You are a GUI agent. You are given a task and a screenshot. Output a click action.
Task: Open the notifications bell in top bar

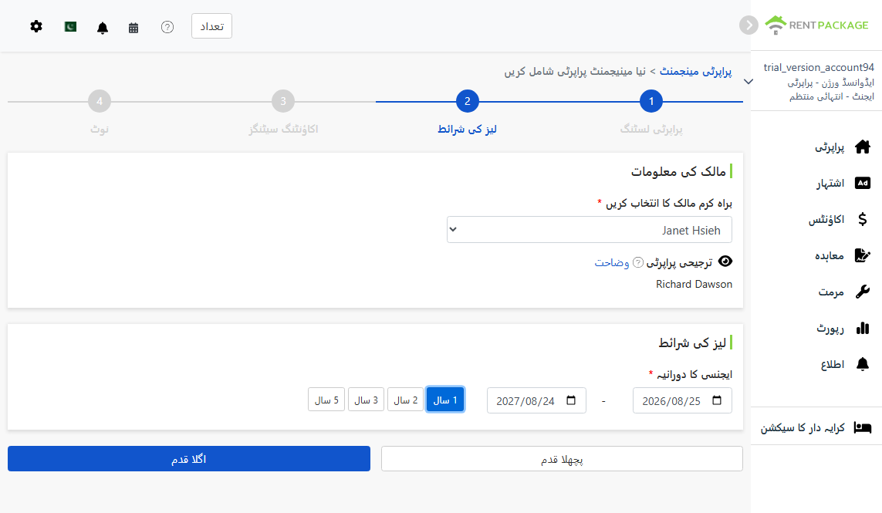pos(103,28)
